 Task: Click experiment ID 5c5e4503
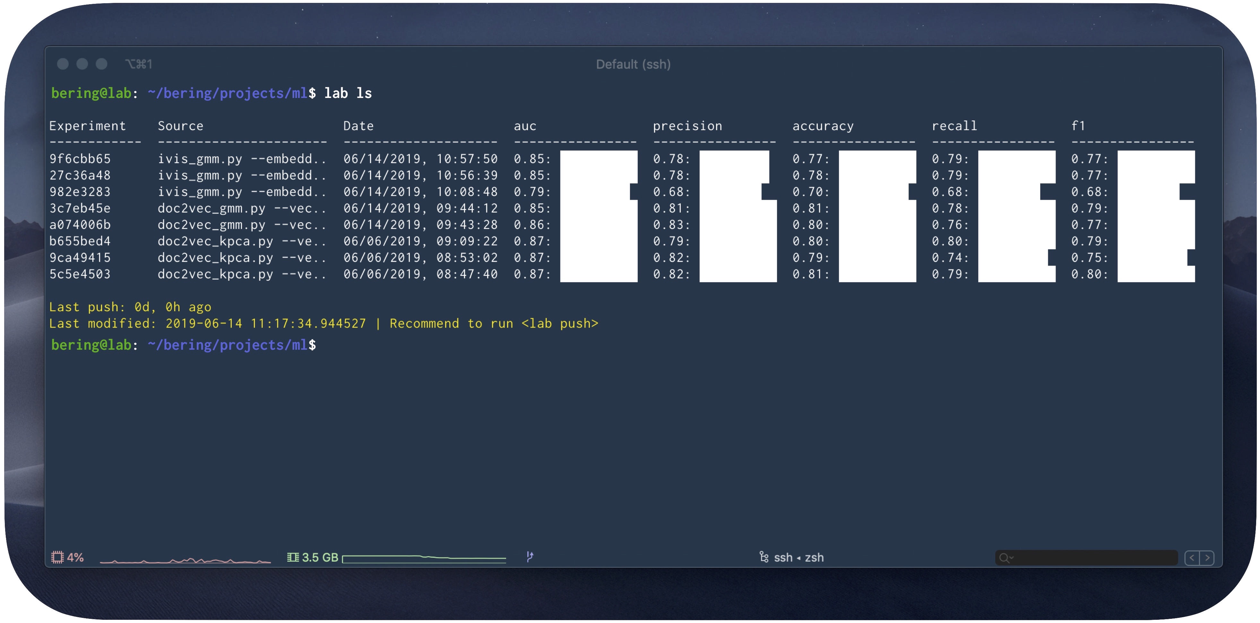80,274
